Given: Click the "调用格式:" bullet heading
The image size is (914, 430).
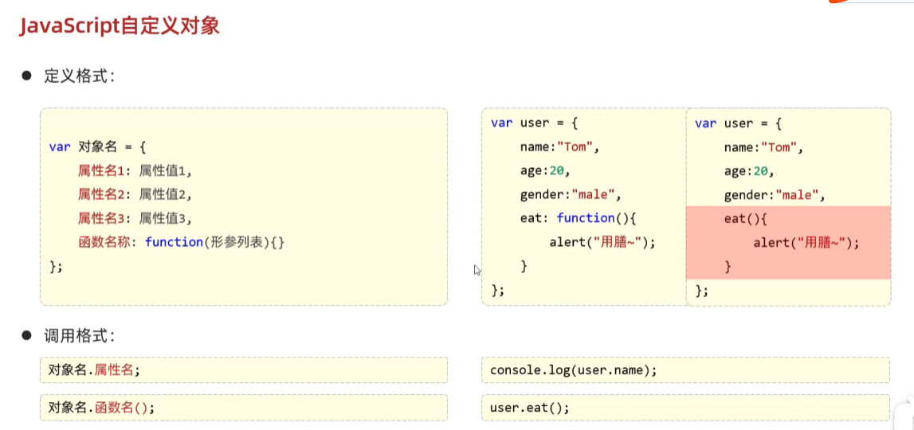Looking at the screenshot, I should (x=79, y=335).
